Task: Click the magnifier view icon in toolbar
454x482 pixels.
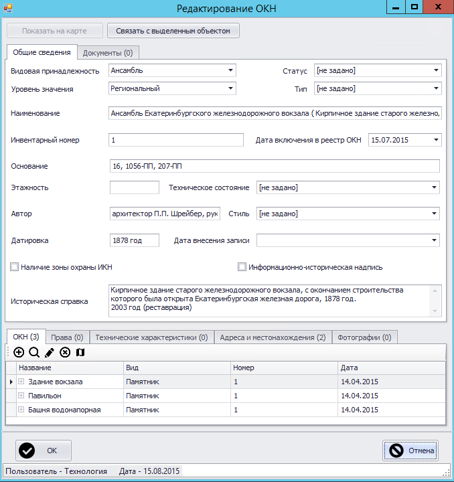Action: pos(34,352)
